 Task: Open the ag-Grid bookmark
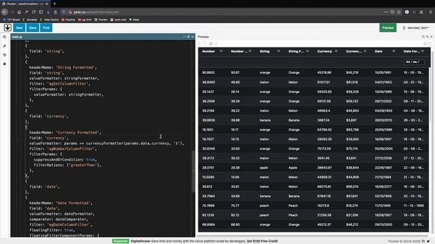pyautogui.click(x=85, y=20)
